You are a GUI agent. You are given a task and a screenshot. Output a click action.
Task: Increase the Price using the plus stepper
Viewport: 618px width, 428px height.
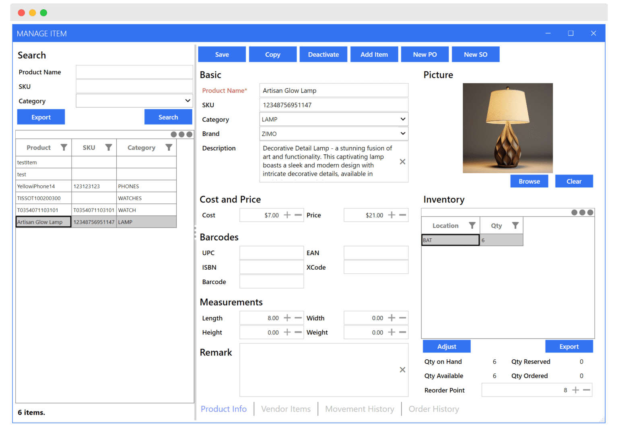[x=391, y=215]
